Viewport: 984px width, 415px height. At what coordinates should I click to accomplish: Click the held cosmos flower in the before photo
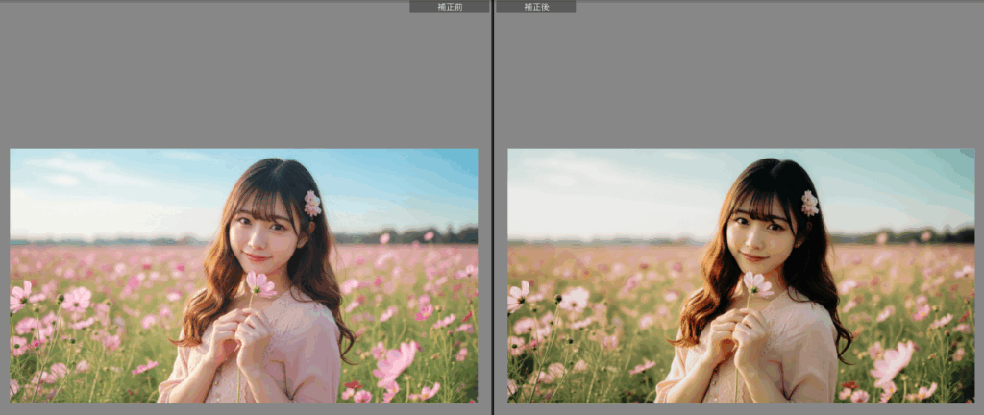258,283
